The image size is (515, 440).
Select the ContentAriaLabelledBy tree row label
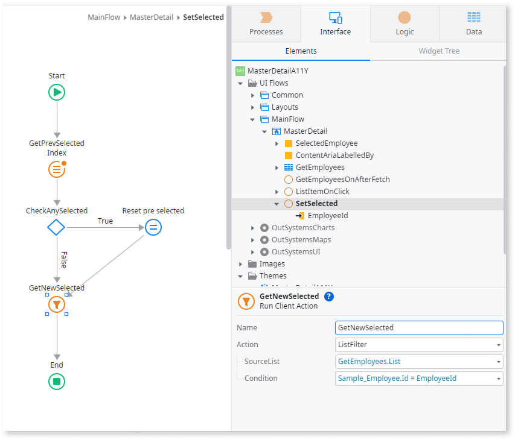pos(334,156)
